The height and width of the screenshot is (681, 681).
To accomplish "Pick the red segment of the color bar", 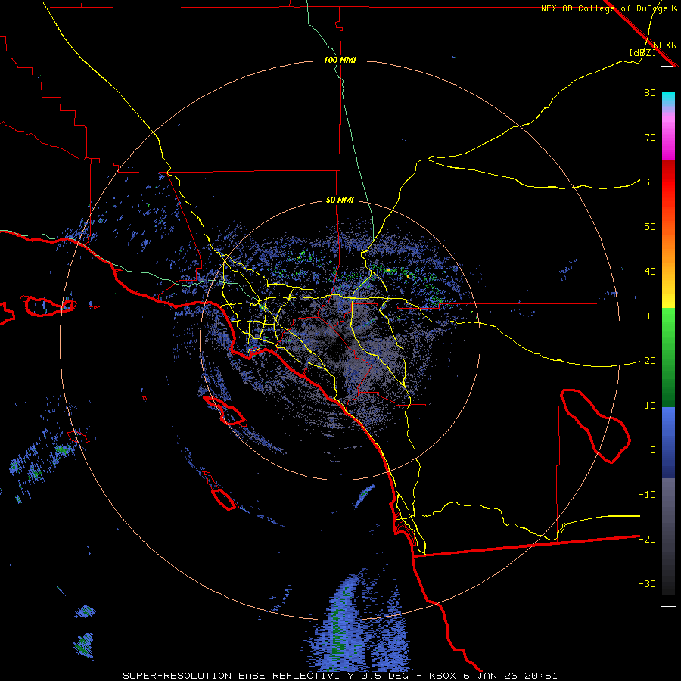I will coord(668,182).
